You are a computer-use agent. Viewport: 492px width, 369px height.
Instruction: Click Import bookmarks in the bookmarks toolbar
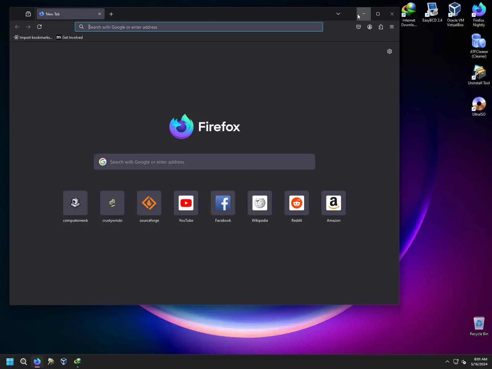pos(33,38)
